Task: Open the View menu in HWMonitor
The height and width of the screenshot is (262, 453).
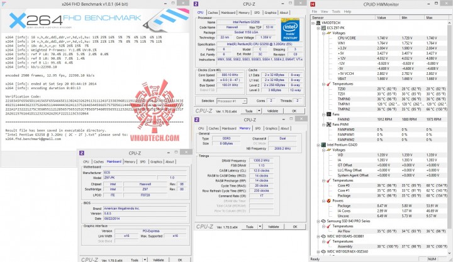Action: tap(325, 11)
